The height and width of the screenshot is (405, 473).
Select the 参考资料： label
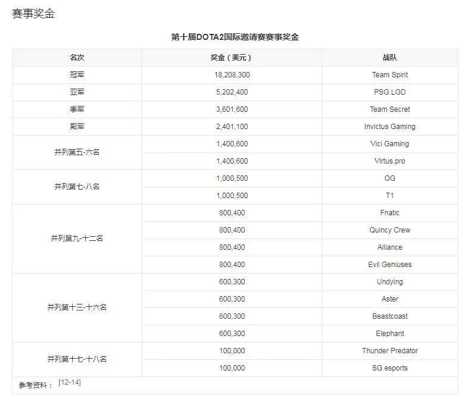coord(36,385)
